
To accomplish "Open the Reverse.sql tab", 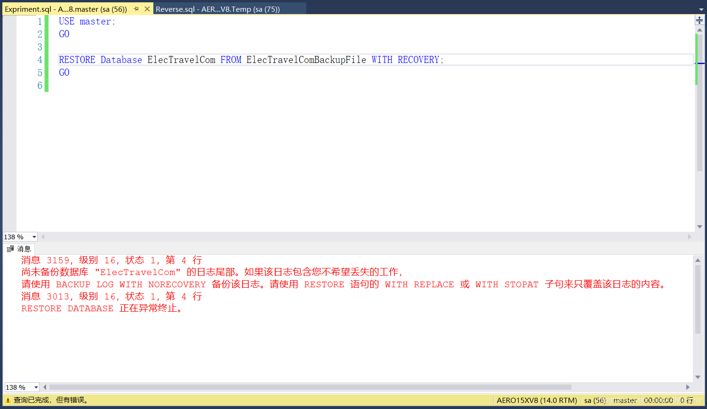I will (218, 9).
